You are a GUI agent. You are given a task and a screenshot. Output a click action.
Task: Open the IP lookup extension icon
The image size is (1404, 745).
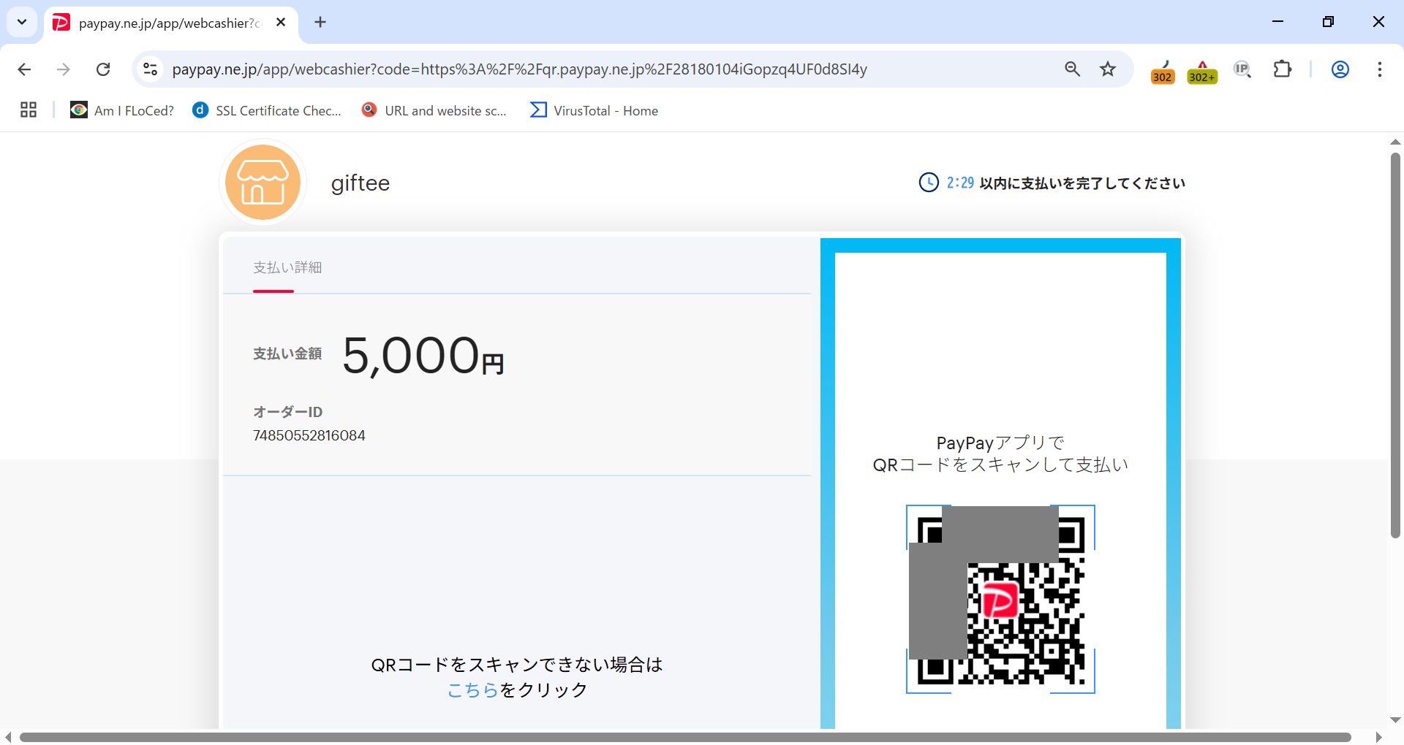pyautogui.click(x=1242, y=69)
